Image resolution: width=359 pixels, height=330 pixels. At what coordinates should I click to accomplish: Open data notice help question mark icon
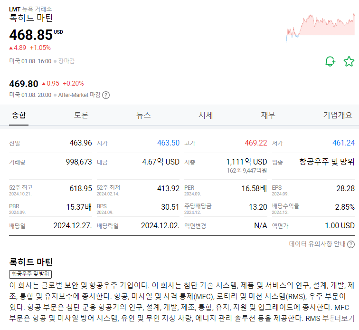[x=351, y=244]
